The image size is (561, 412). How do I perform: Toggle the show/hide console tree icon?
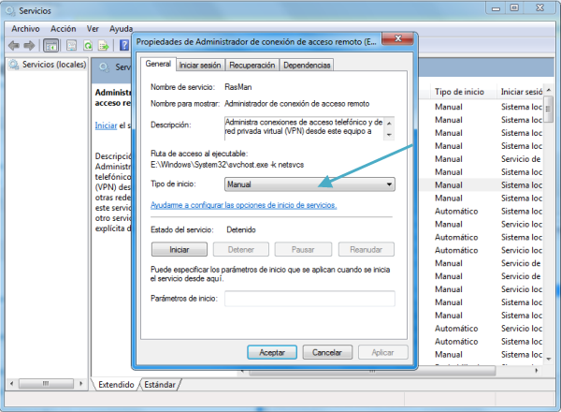click(50, 46)
